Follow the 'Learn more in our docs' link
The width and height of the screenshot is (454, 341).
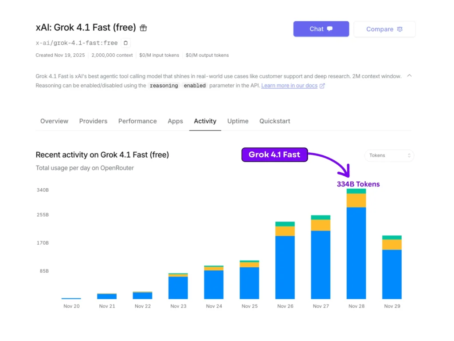click(290, 85)
